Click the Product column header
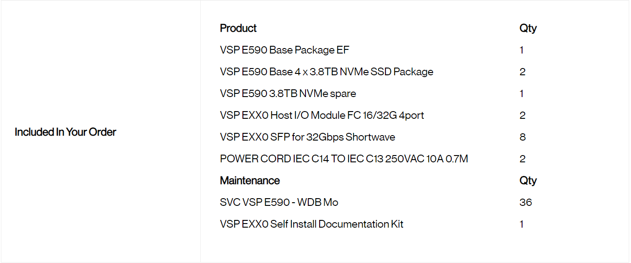Image resolution: width=631 pixels, height=263 pixels. [x=238, y=28]
